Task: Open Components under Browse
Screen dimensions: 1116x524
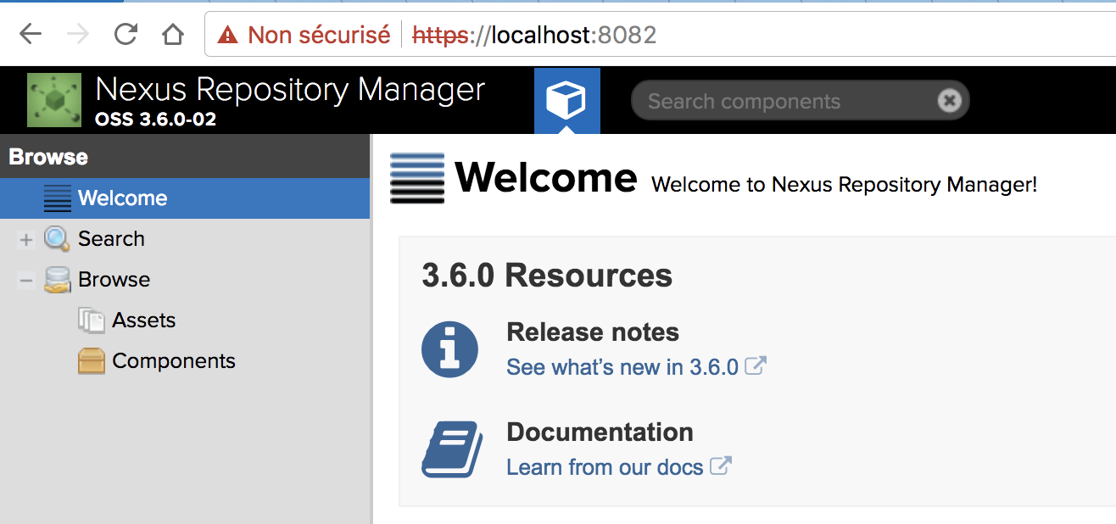Action: click(x=173, y=361)
